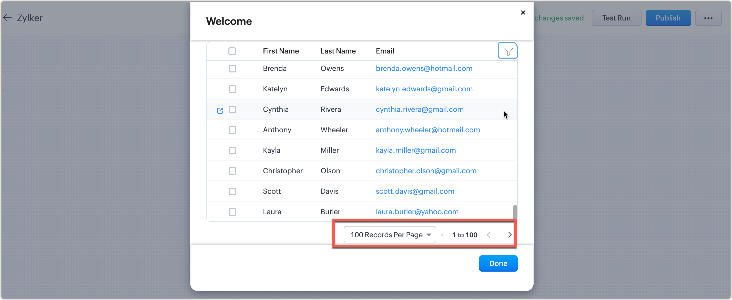Expand the 100 Records Per Page dropdown
732x300 pixels.
tap(390, 235)
